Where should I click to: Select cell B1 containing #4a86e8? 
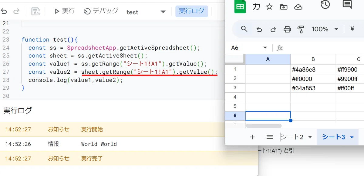[313, 69]
